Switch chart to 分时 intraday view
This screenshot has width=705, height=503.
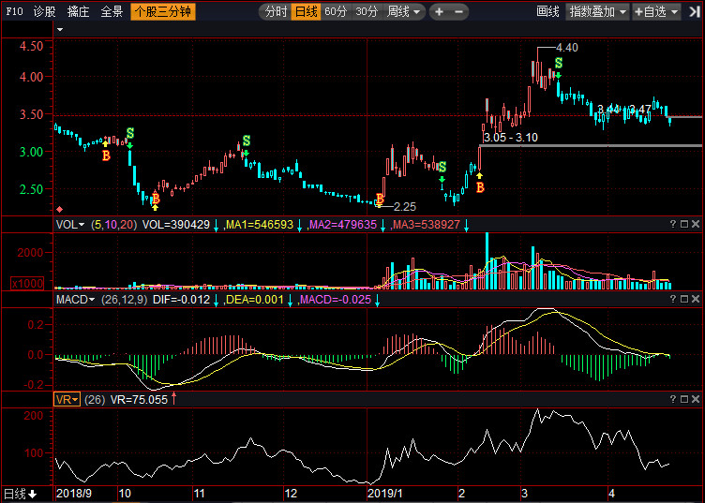276,11
